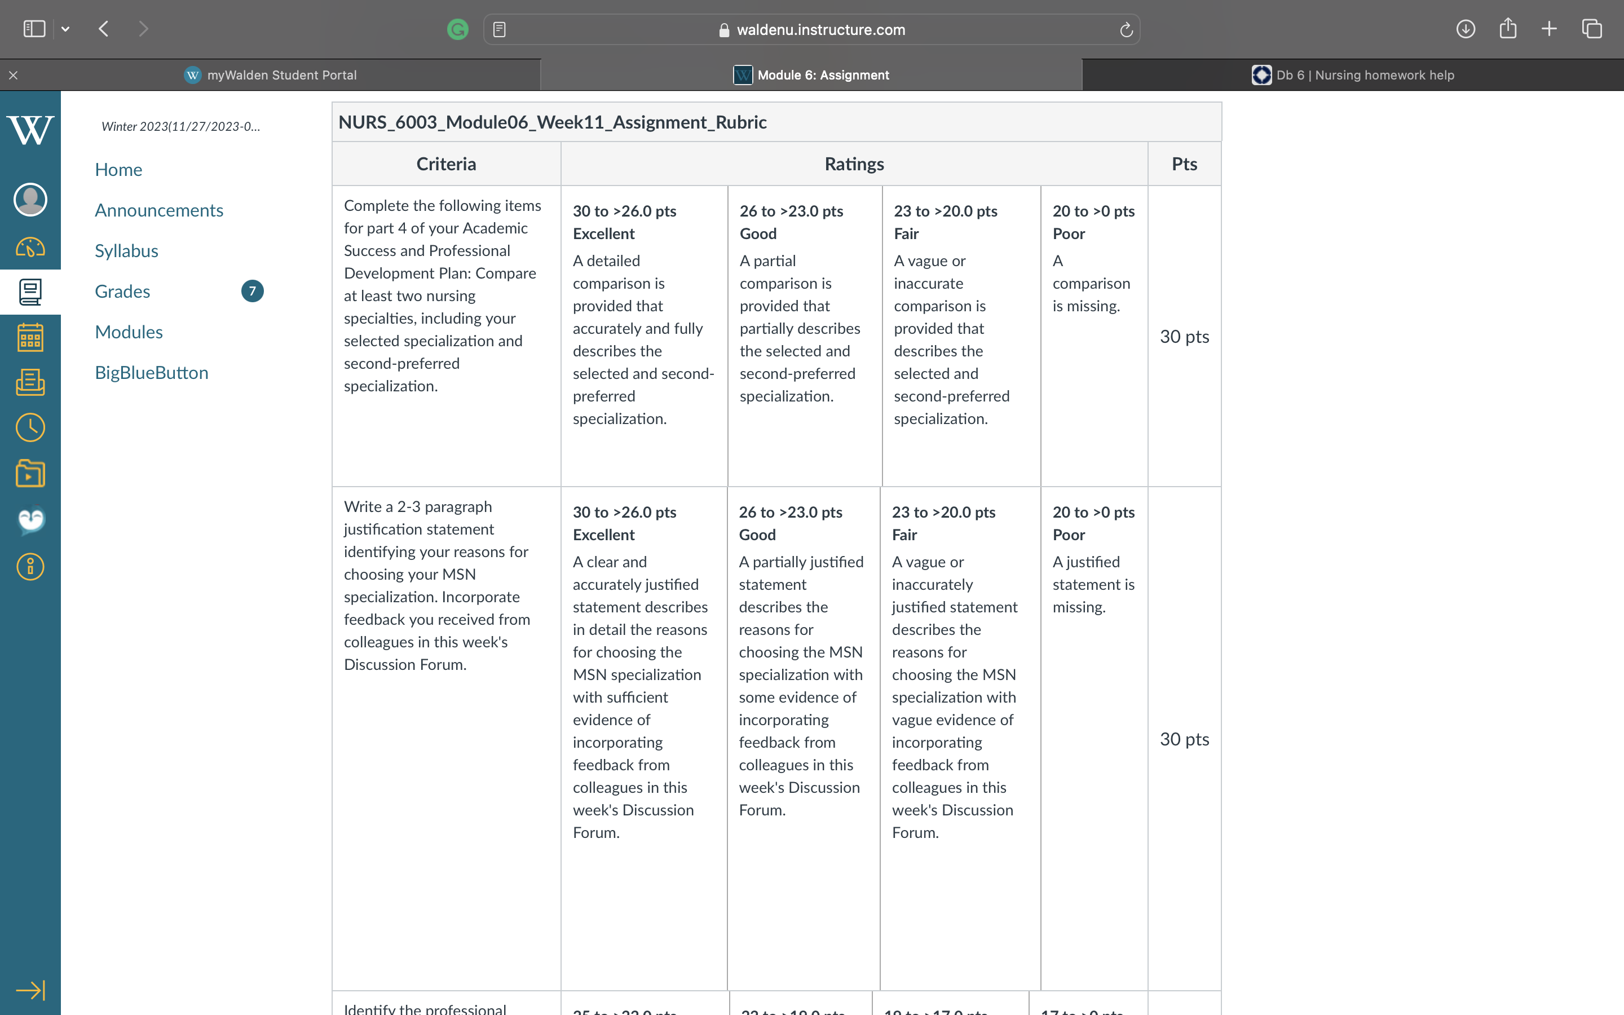Add a new tab with the plus icon
This screenshot has width=1624, height=1015.
pos(1549,29)
